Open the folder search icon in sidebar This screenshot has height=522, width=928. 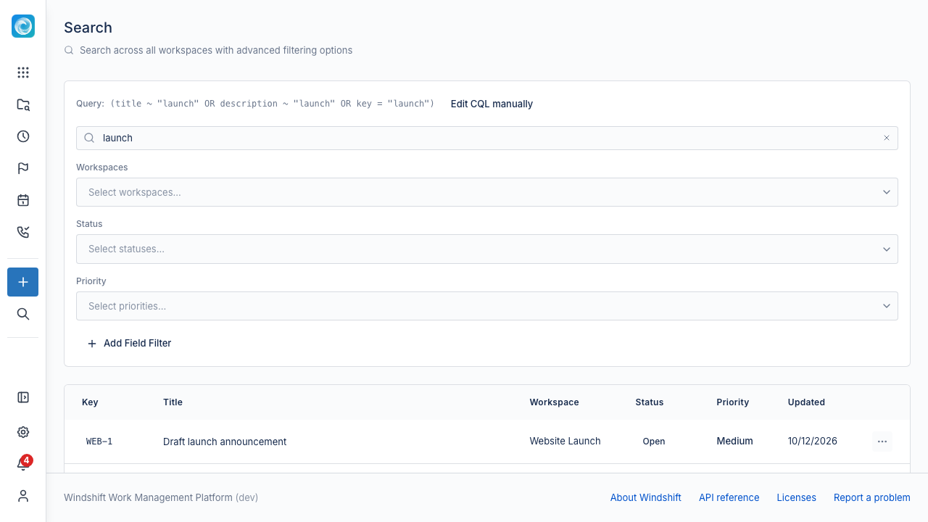click(23, 104)
